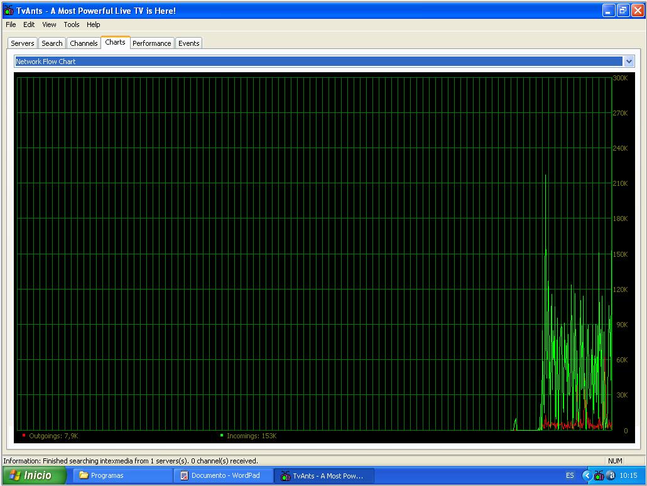Click the Network Flow Chart combo box field
This screenshot has height=486, width=647.
pyautogui.click(x=318, y=62)
